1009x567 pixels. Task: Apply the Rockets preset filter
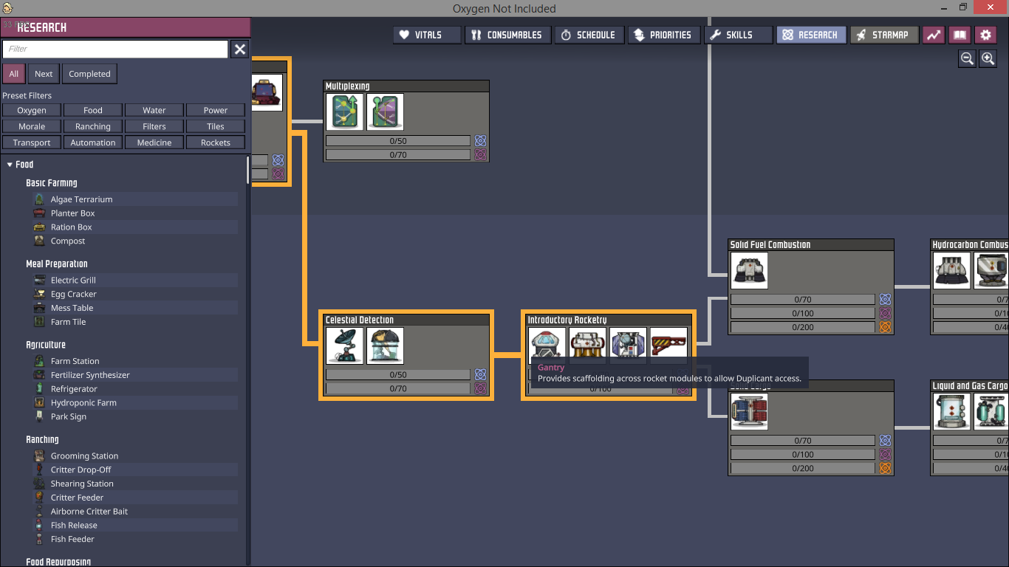216,142
